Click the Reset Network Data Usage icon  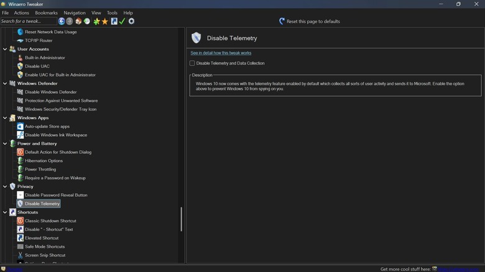click(20, 32)
